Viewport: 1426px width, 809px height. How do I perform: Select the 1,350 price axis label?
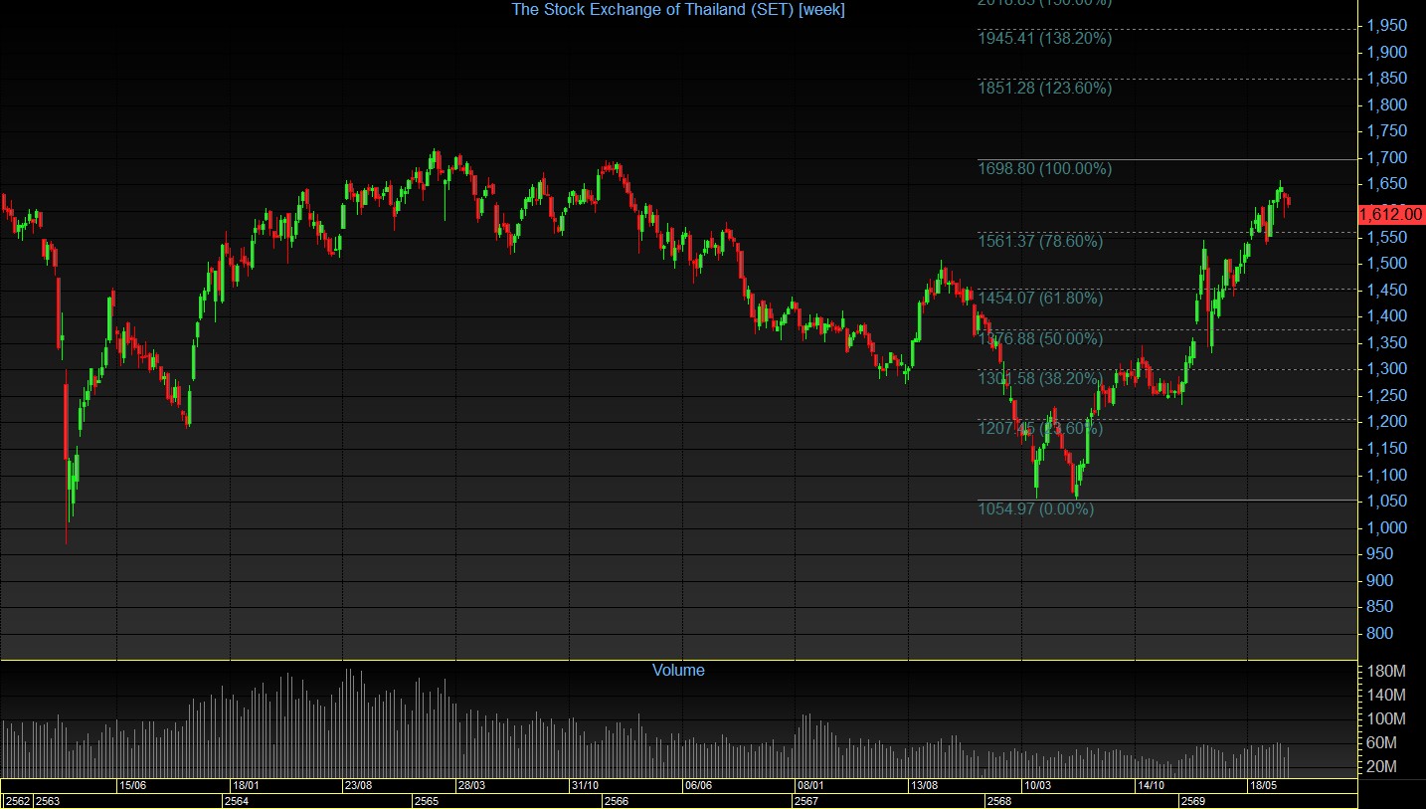1386,342
